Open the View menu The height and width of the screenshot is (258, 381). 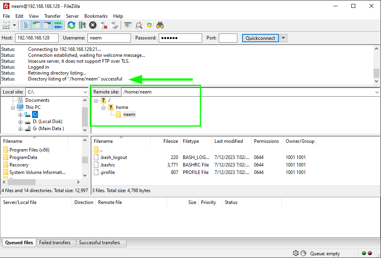tap(34, 16)
